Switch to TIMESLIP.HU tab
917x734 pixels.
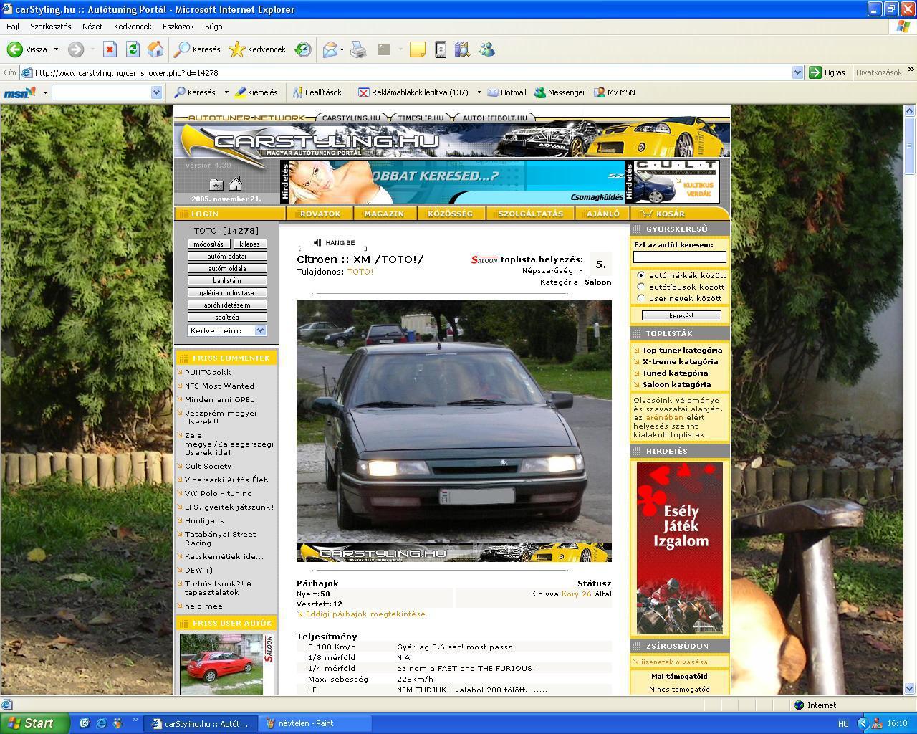click(421, 118)
